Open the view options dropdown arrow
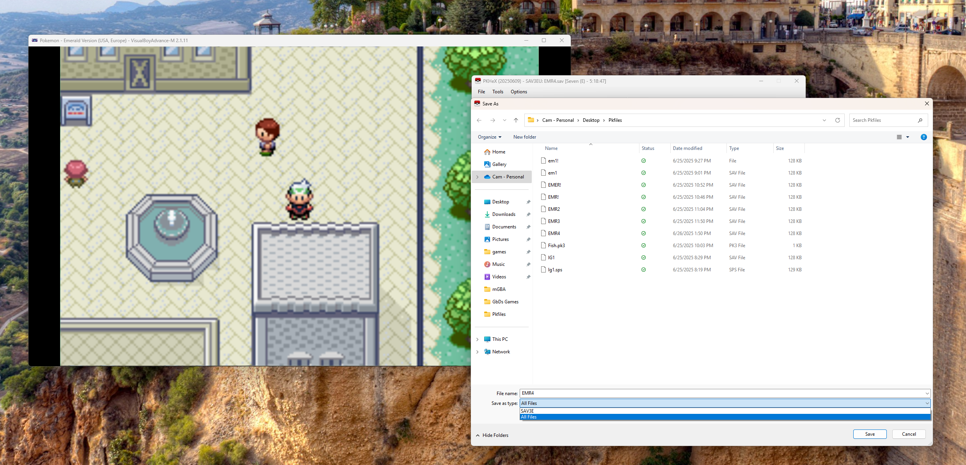The image size is (966, 465). click(907, 137)
